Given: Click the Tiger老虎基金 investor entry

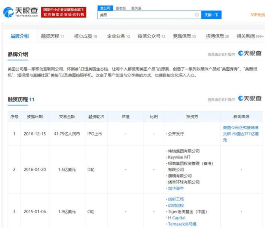Looking at the screenshot, I should [x=187, y=212].
